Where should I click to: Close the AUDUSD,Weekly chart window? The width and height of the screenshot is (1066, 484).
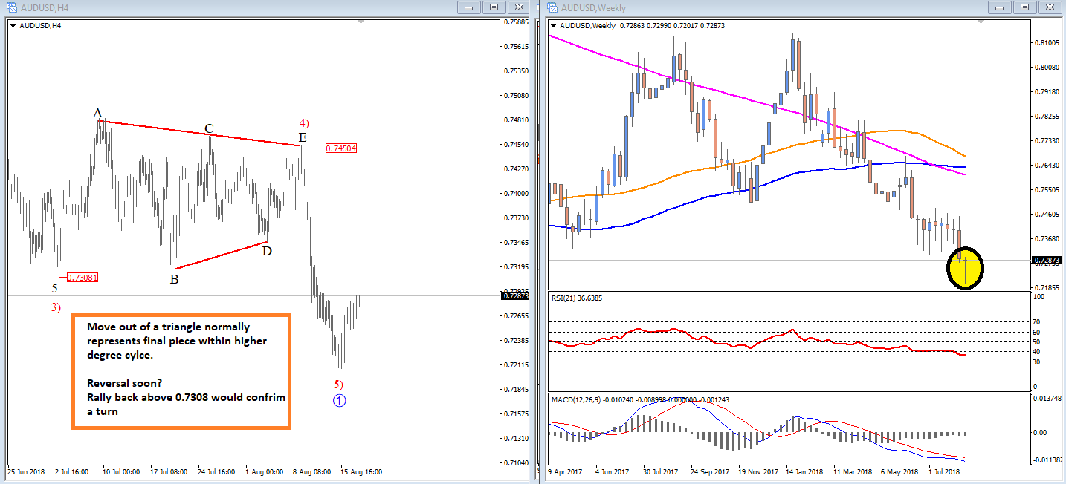[1050, 7]
